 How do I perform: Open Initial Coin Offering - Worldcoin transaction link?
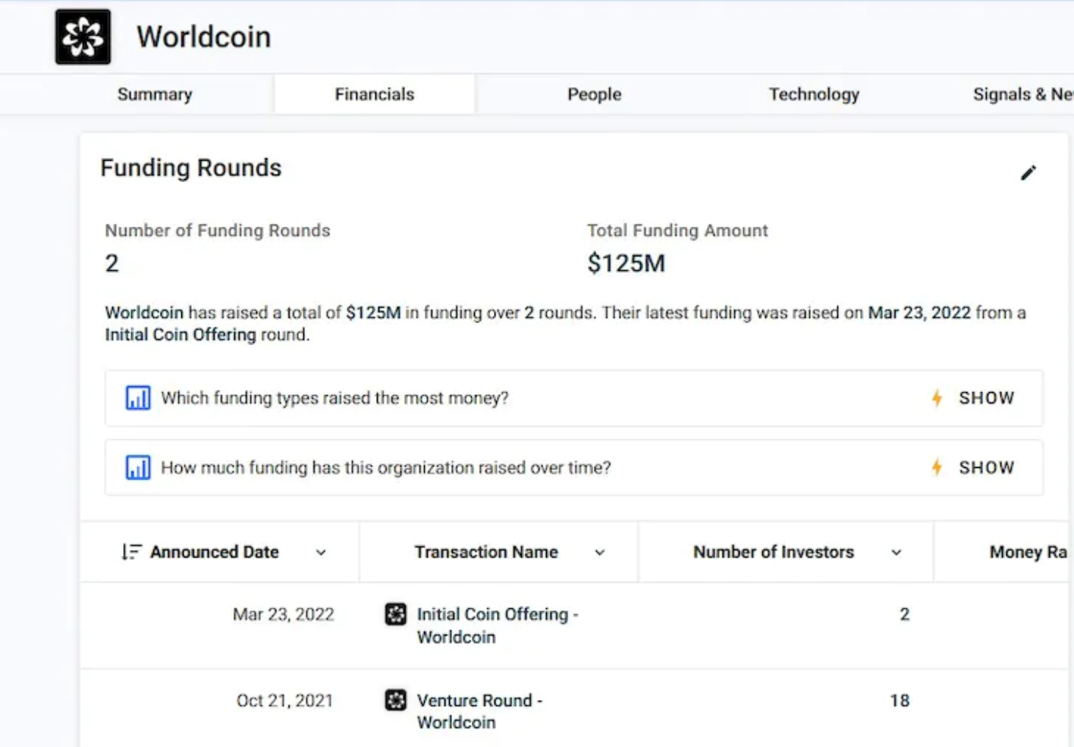coord(498,626)
